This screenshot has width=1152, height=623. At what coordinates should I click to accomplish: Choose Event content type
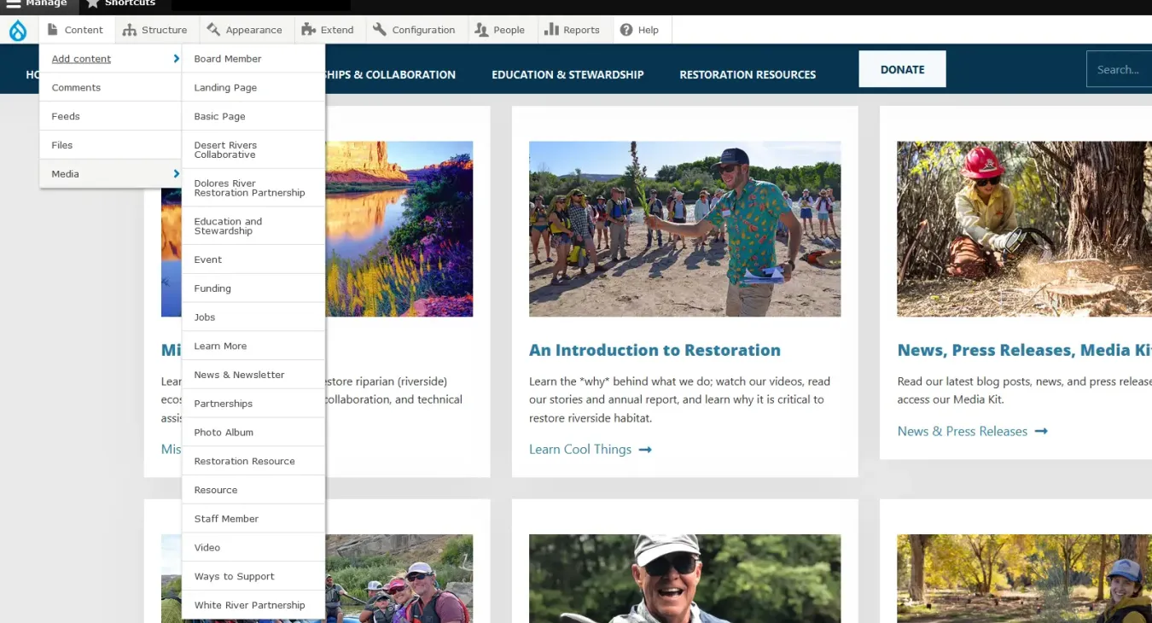pyautogui.click(x=253, y=259)
